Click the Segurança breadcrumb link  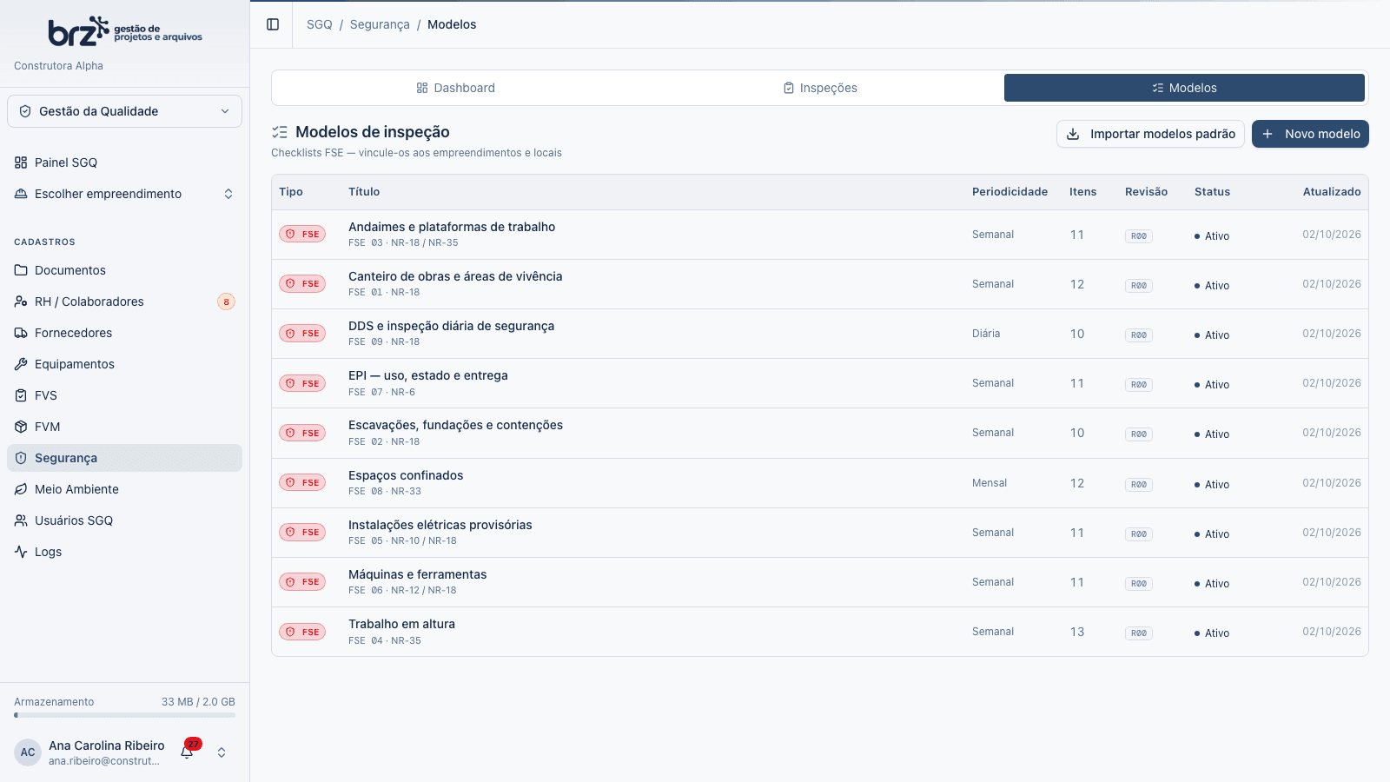tap(380, 24)
